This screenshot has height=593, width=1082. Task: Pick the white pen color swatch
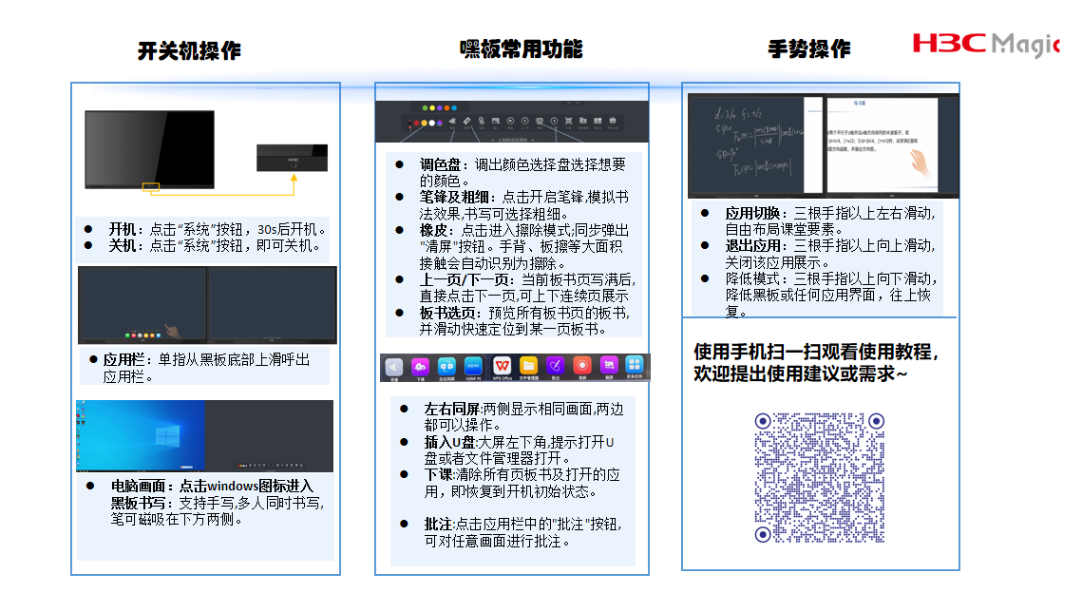coord(432,123)
